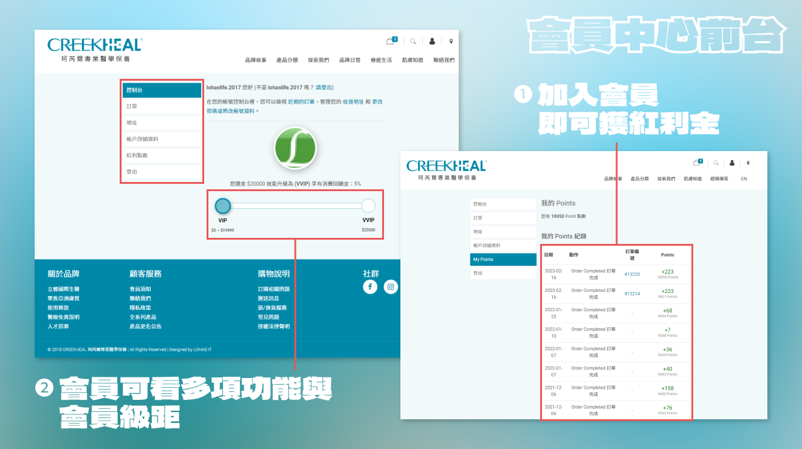Open the cart icon on the Points page
The height and width of the screenshot is (449, 802).
tap(697, 163)
